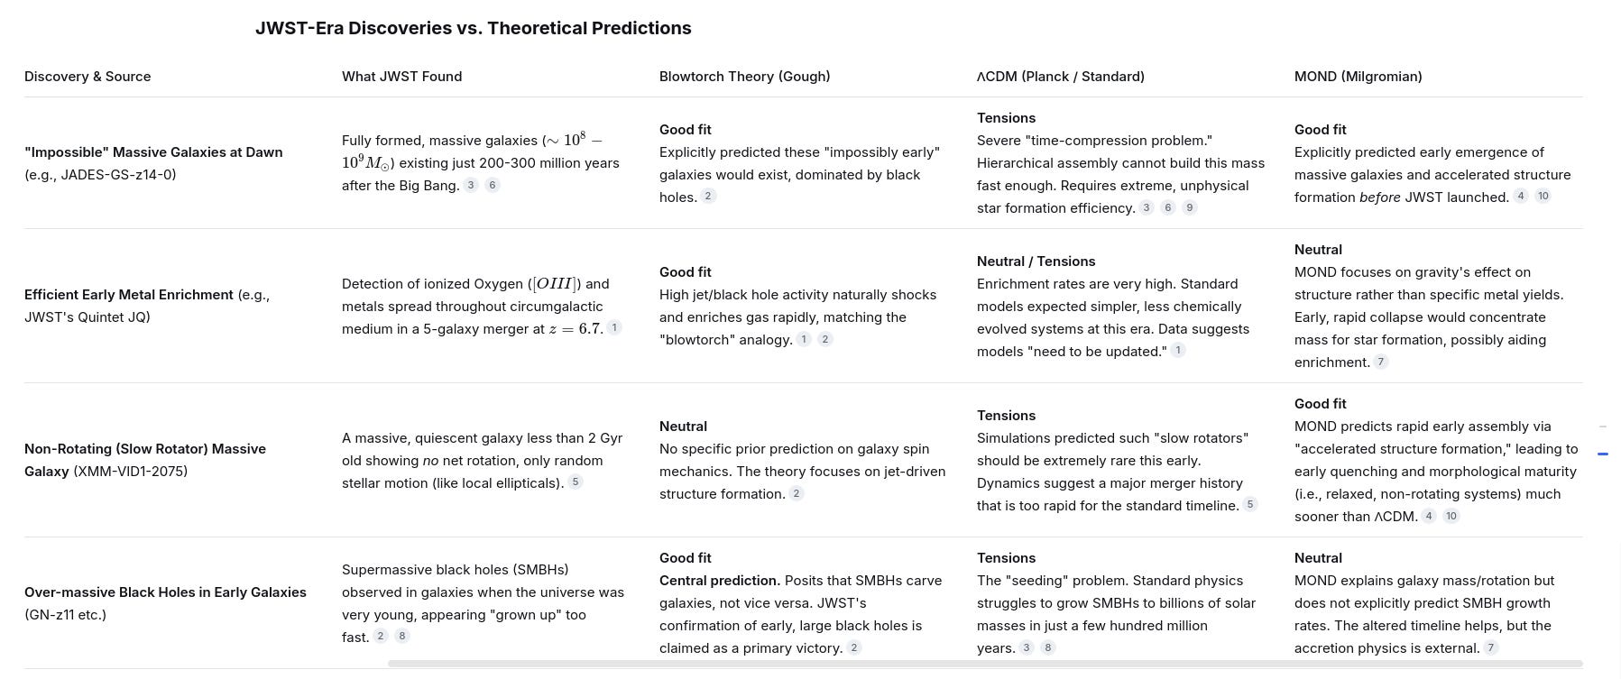1621x679 pixels.
Task: Click citation 6 after "after the Big Bang"
Action: point(493,185)
